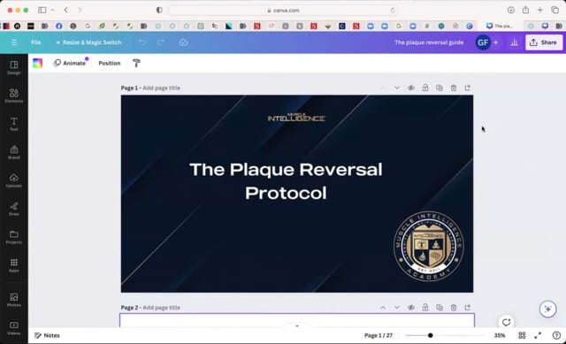Focus the canva.com address bar
Viewport: 566px width, 344px height.
pos(283,10)
